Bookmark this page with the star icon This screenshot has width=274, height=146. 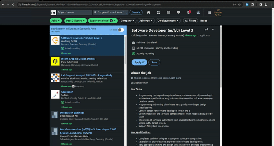[239, 4]
